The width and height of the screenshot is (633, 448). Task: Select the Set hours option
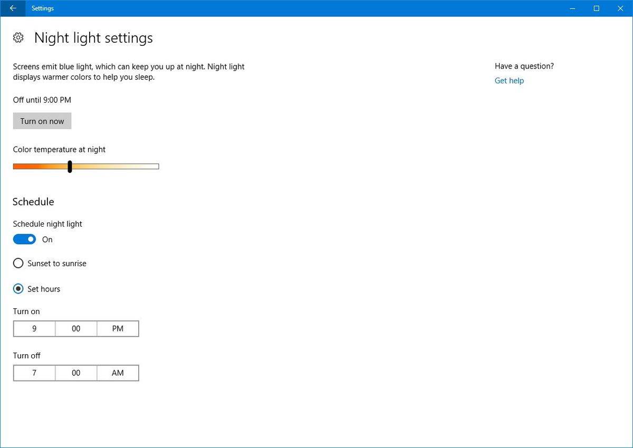tap(18, 288)
